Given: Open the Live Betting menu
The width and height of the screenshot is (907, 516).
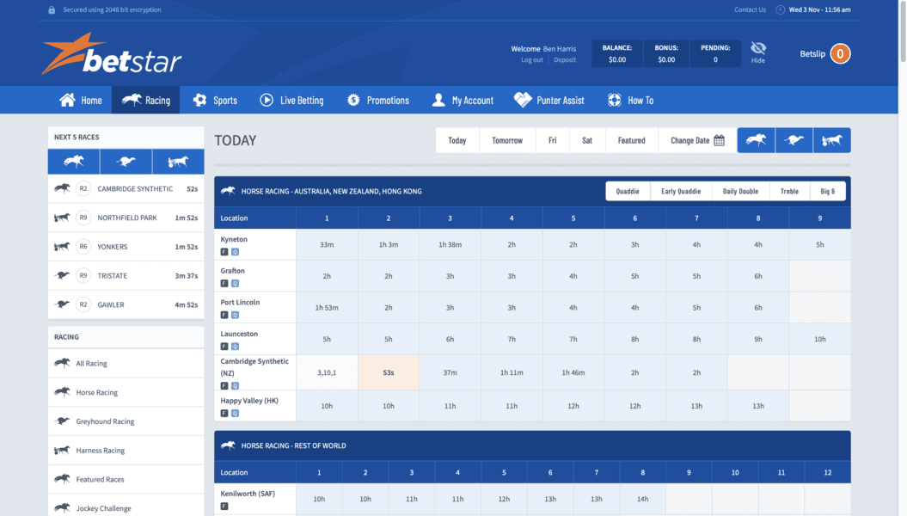Looking at the screenshot, I should coord(291,100).
